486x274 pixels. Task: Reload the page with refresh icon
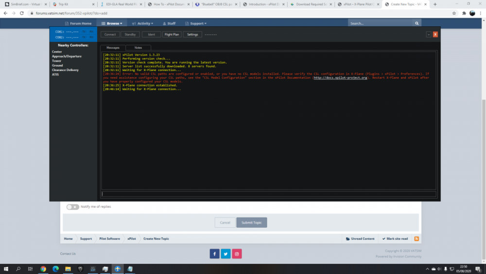tap(22, 13)
